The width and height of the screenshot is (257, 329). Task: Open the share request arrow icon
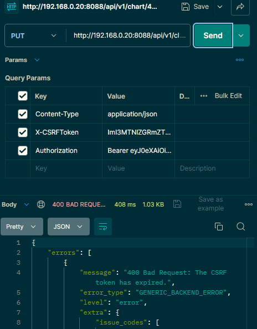pos(240,7)
